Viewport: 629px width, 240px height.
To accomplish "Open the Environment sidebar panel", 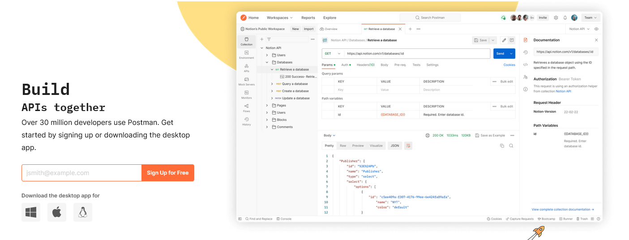I will click(246, 55).
